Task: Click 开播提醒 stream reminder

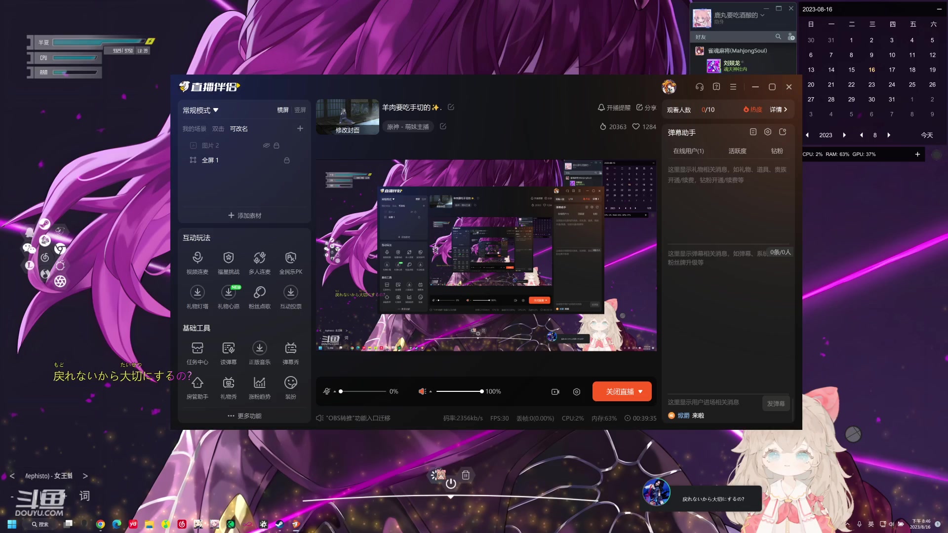Action: [614, 108]
